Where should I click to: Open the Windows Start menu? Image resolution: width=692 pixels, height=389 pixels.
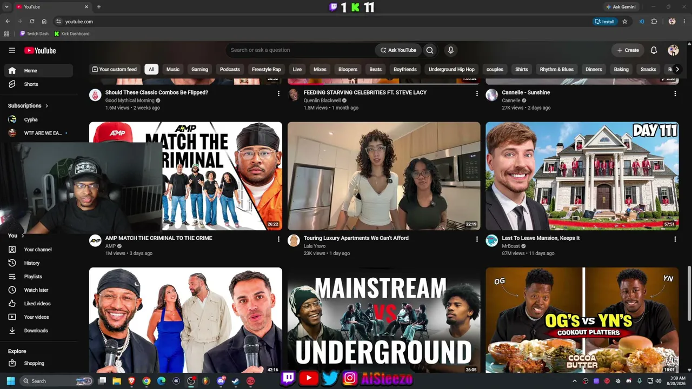(x=10, y=381)
